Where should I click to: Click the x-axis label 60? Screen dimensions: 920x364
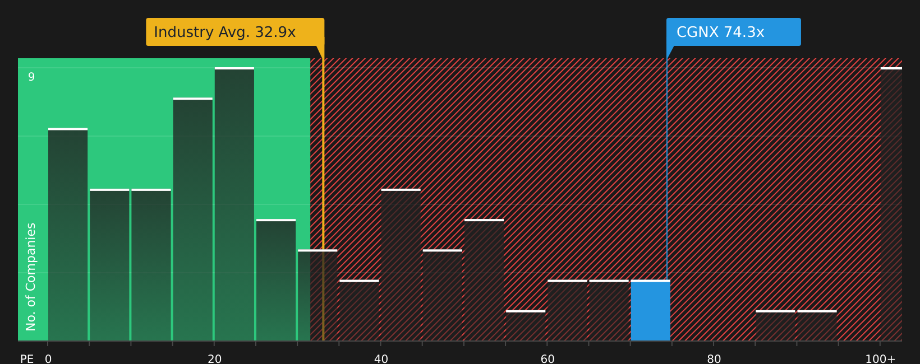click(548, 358)
